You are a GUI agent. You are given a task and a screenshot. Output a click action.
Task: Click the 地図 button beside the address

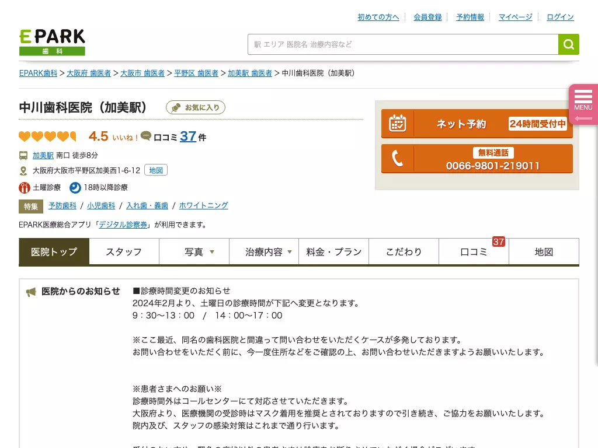156,170
